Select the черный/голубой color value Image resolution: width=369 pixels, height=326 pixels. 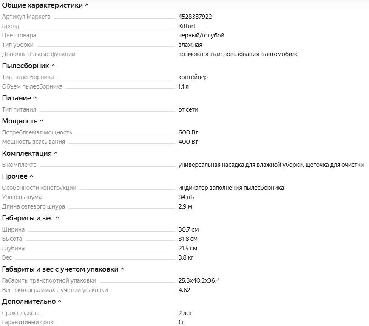201,35
